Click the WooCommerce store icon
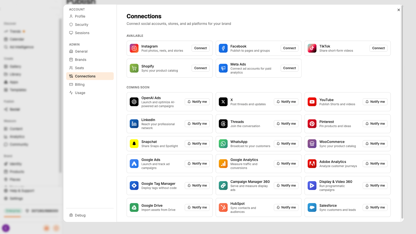 (312, 144)
